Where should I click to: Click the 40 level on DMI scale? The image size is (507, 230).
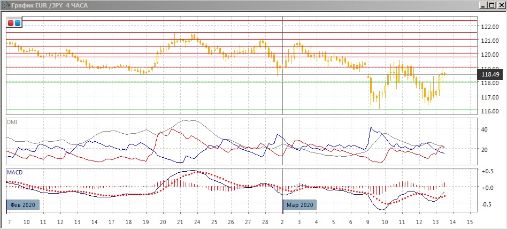click(x=485, y=129)
